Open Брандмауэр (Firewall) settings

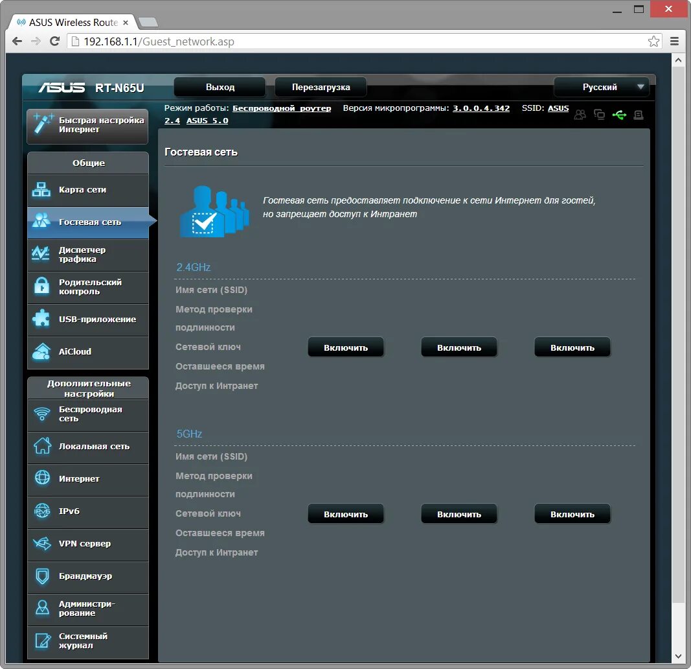click(x=87, y=577)
